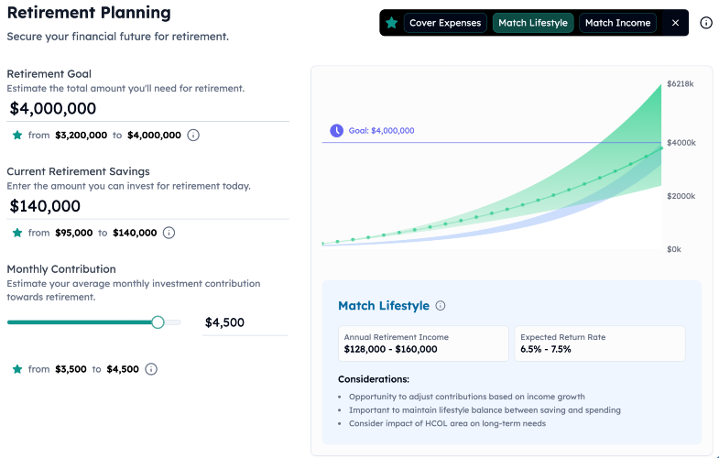Click the $4000k axis label
719x458 pixels.
click(681, 143)
